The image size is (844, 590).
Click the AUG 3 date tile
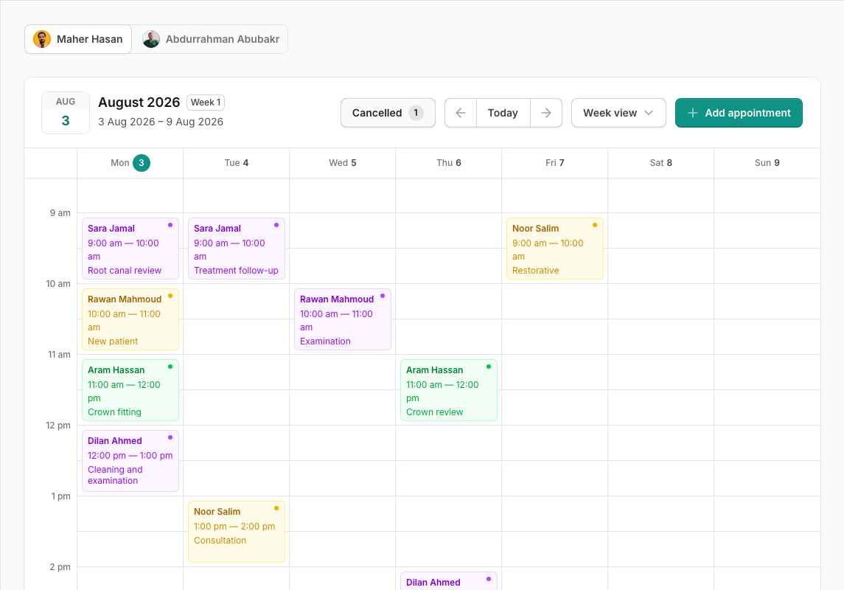(66, 113)
